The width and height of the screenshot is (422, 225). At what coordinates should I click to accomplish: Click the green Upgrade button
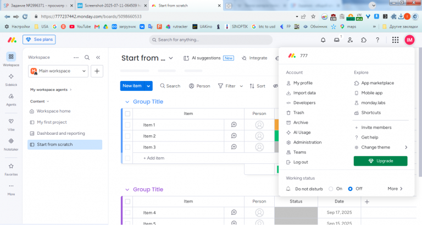pos(380,161)
